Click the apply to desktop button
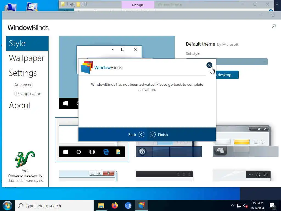 (x=227, y=75)
